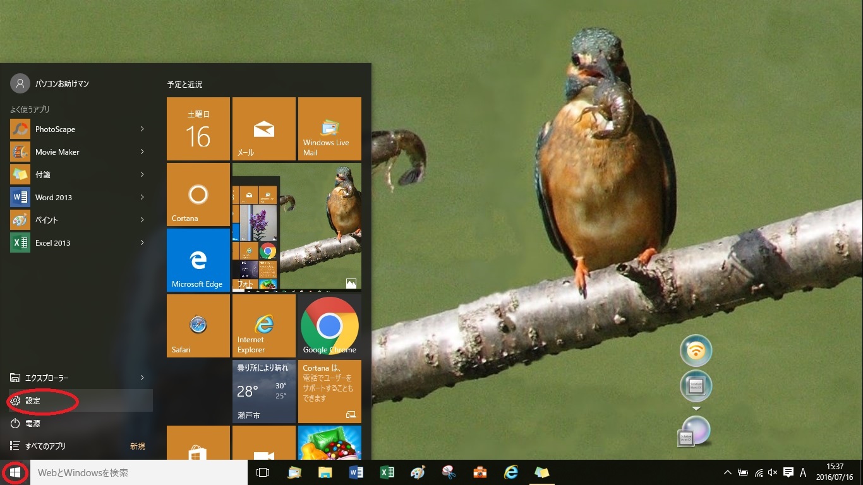Click the 予定と近況 group heading

click(184, 84)
